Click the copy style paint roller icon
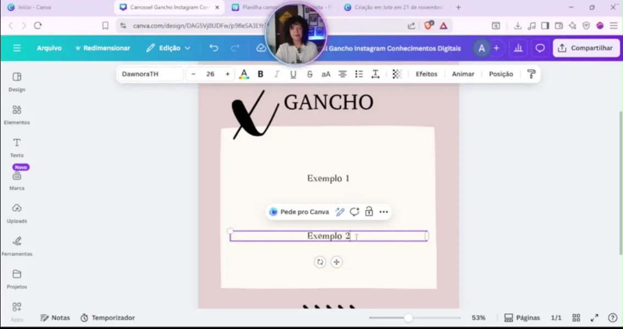This screenshot has height=329, width=623. (531, 74)
